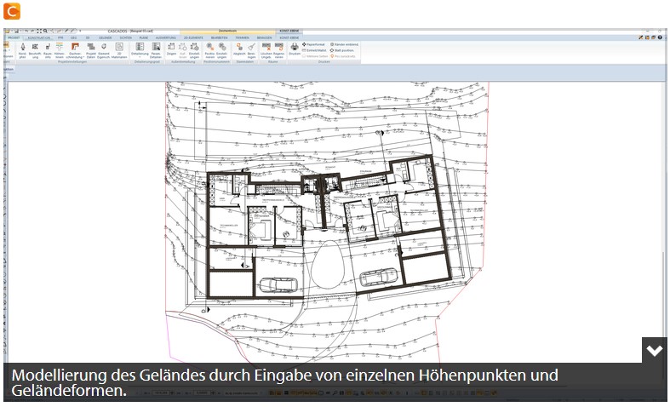
Task: Click the Zeigen icon in Außenbemaßung
Action: coord(171,50)
